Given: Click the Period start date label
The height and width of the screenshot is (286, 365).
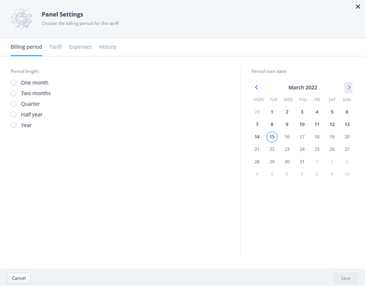Looking at the screenshot, I should [x=269, y=71].
